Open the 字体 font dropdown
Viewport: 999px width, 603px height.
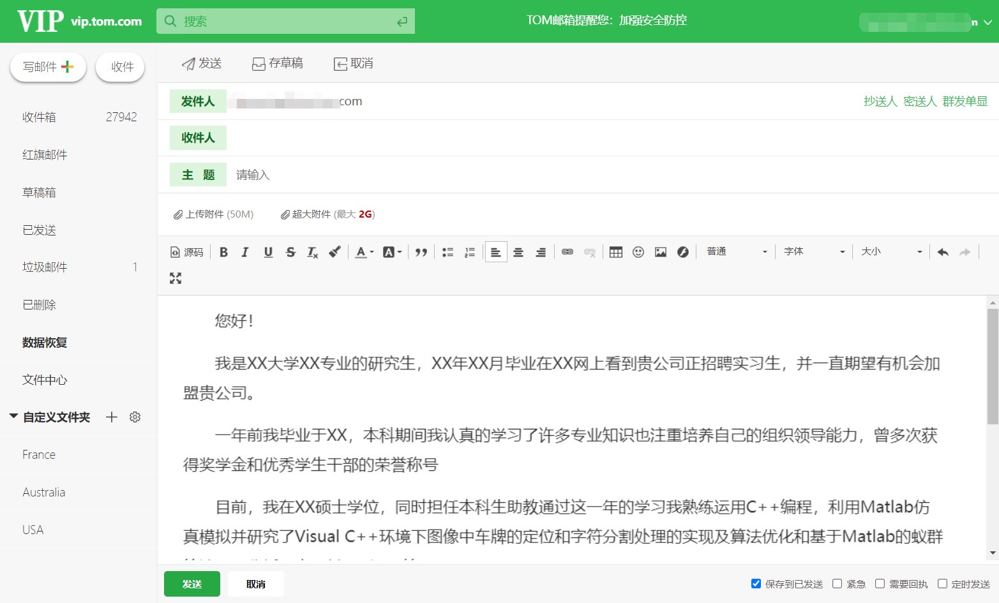point(813,251)
